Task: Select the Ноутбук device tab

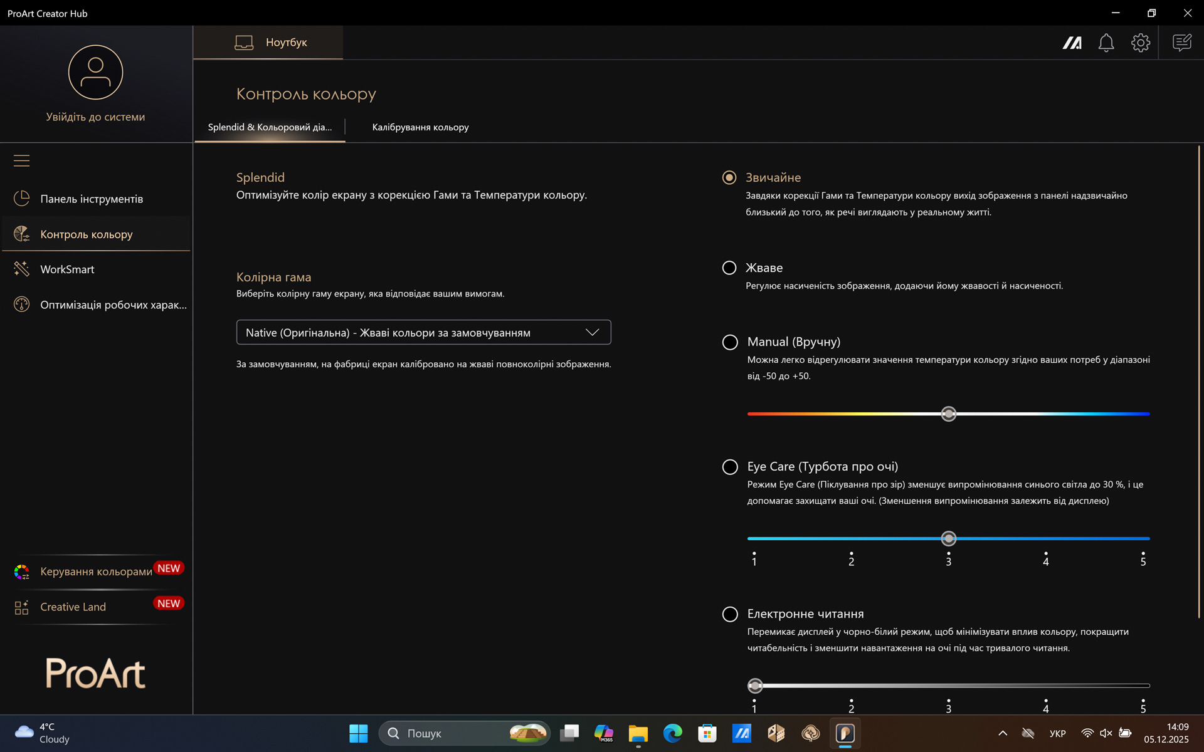Action: tap(268, 43)
